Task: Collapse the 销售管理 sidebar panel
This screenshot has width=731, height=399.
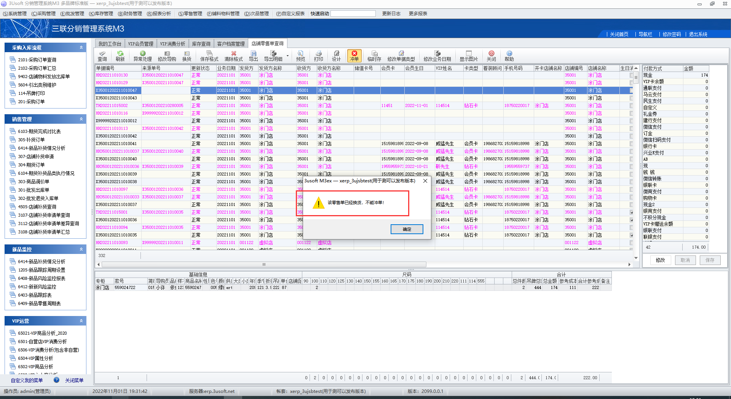Action: (x=81, y=119)
